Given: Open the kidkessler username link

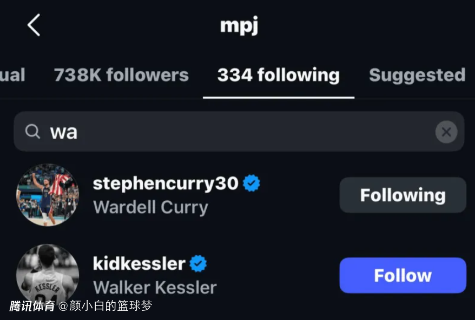Looking at the screenshot, I should [139, 263].
